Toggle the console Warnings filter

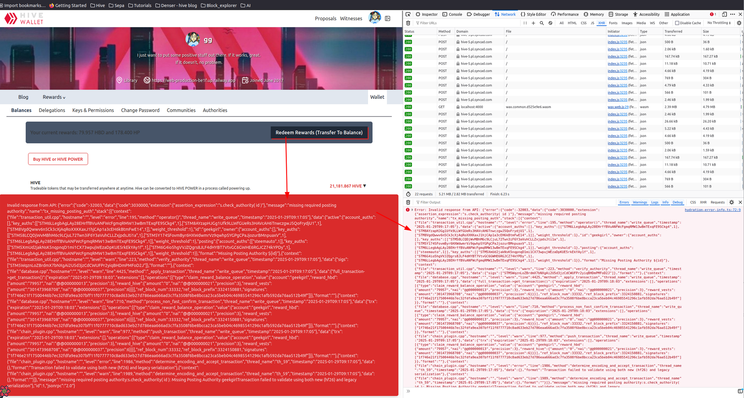pos(639,202)
